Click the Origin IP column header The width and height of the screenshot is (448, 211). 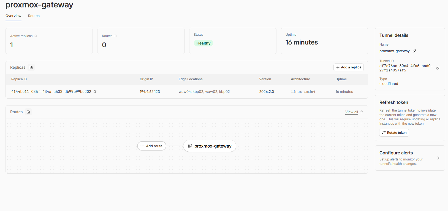pos(146,79)
